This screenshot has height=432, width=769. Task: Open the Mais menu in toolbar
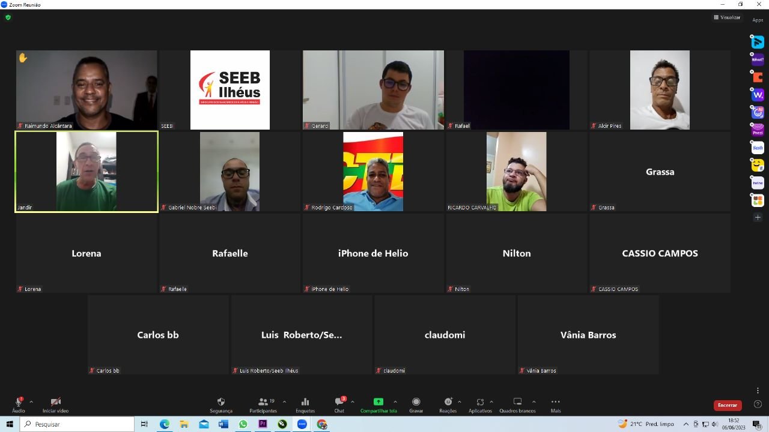pyautogui.click(x=555, y=404)
